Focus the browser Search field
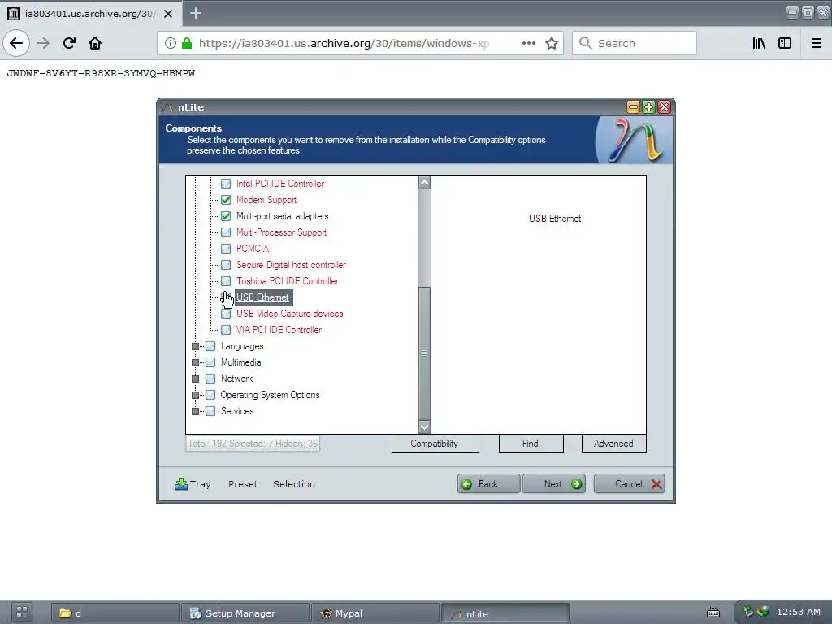This screenshot has width=832, height=624. [x=635, y=43]
